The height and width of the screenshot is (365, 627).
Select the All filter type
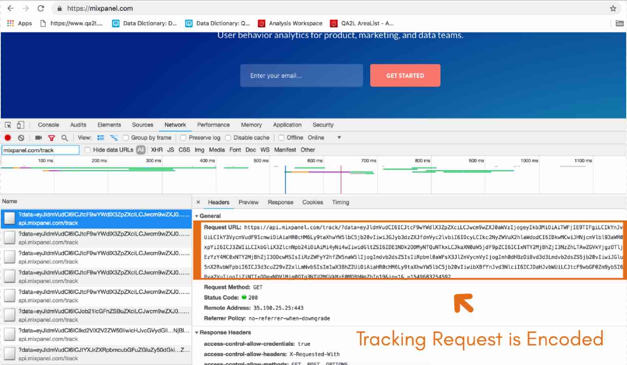pos(140,150)
